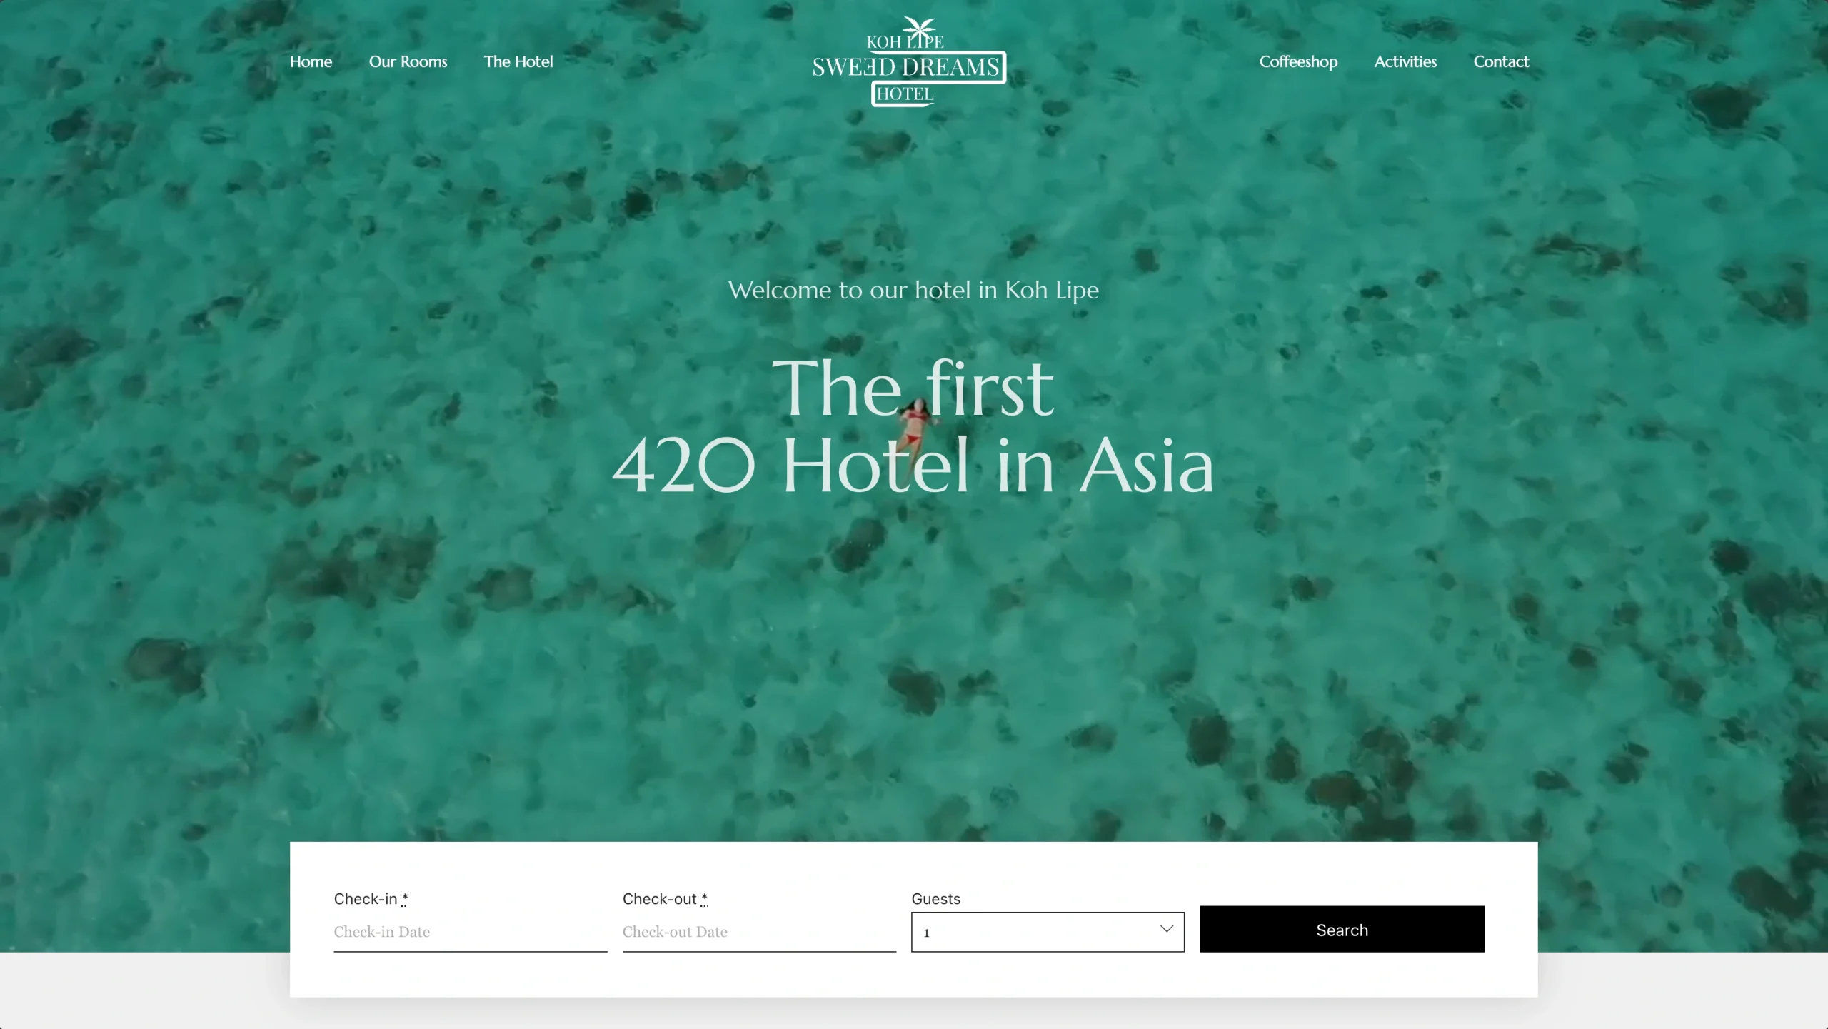
Task: Click the palm tree icon in logo
Action: (x=919, y=30)
